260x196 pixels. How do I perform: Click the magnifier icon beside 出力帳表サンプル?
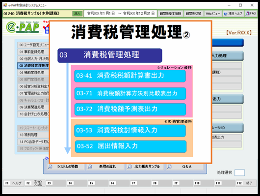click(x=130, y=167)
